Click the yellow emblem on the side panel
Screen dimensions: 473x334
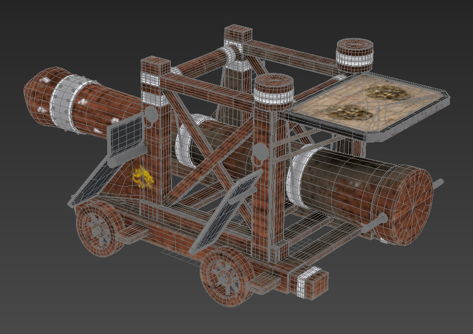142,177
